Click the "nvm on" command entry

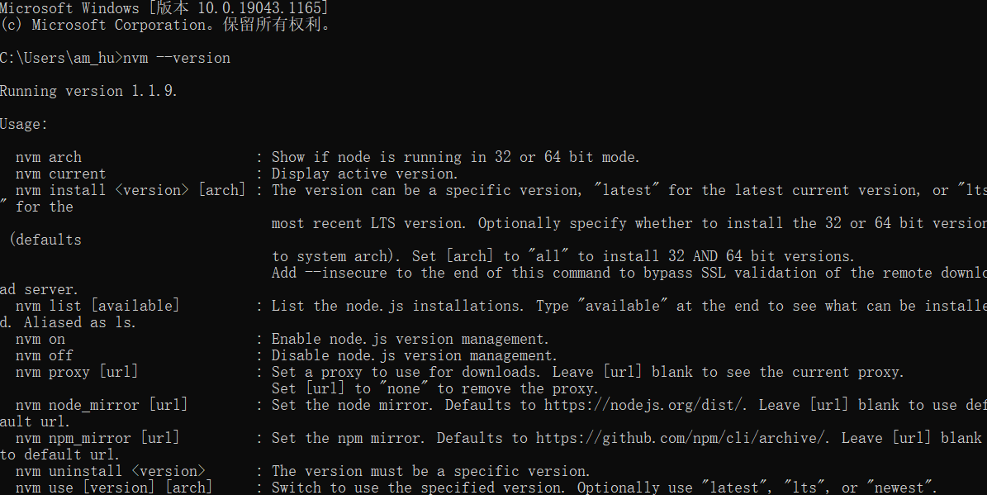click(40, 339)
